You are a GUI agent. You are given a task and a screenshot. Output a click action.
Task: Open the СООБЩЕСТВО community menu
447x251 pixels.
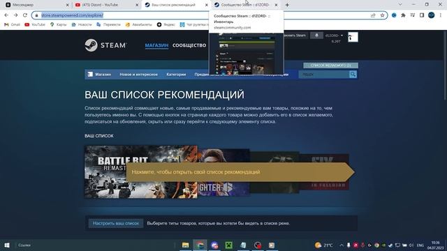pos(189,45)
